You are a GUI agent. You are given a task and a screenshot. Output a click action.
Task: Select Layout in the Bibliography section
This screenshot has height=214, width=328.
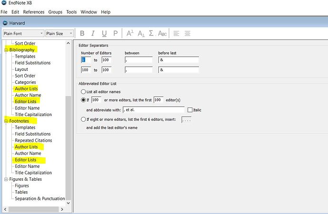[x=21, y=69]
